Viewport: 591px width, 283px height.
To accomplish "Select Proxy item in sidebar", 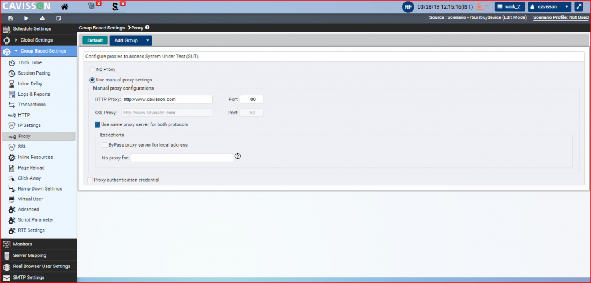I will (x=39, y=136).
